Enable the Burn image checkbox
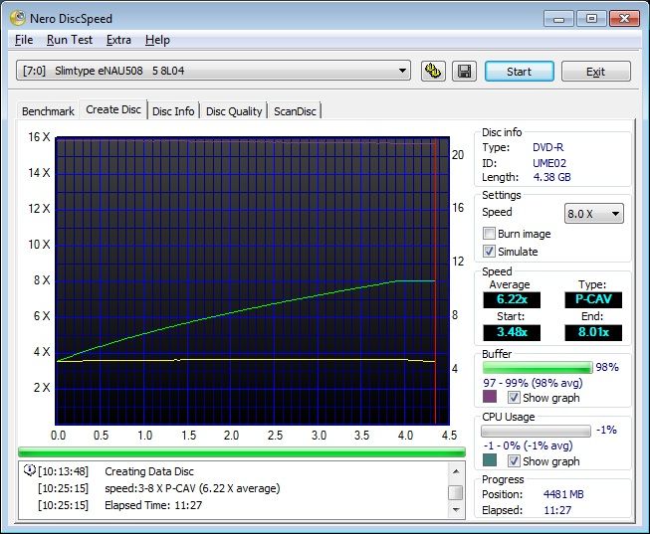The height and width of the screenshot is (534, 650). tap(489, 234)
